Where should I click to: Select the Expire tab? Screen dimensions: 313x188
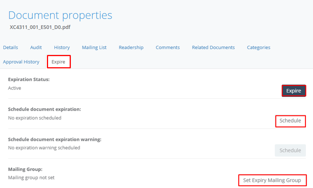coord(59,62)
